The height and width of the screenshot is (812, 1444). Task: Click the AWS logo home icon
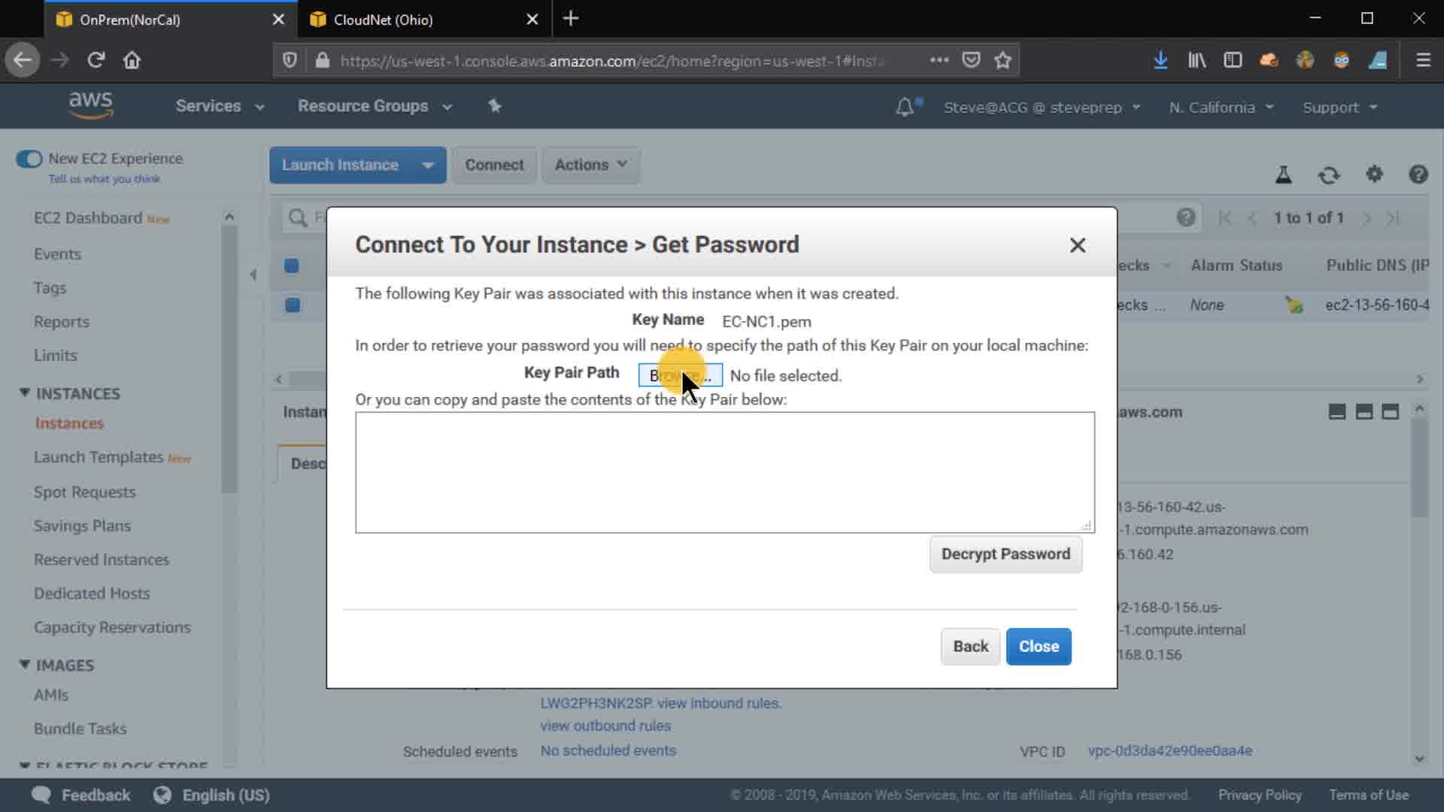(90, 106)
